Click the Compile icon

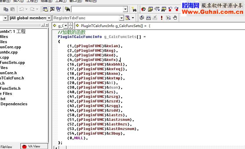tap(142, 18)
